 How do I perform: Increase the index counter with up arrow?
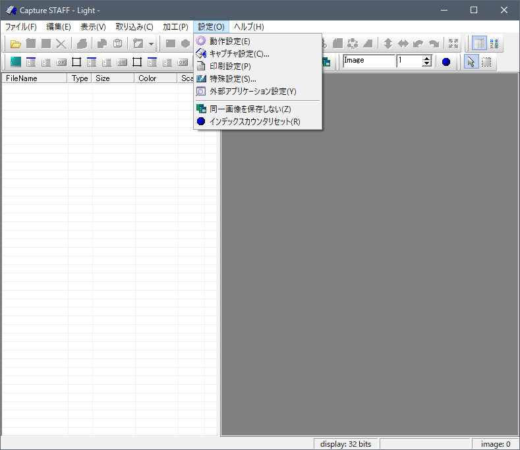(x=427, y=58)
